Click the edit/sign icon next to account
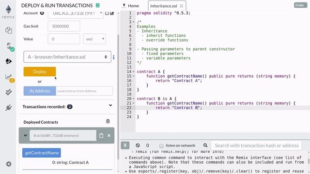 pos(112,13)
